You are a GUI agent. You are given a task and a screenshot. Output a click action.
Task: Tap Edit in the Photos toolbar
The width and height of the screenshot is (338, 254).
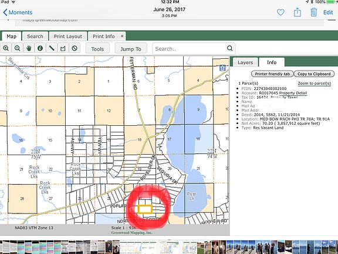(328, 12)
